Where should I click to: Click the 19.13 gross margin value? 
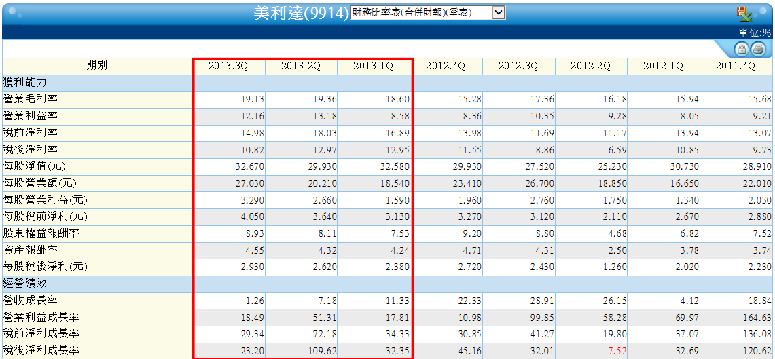pos(252,100)
